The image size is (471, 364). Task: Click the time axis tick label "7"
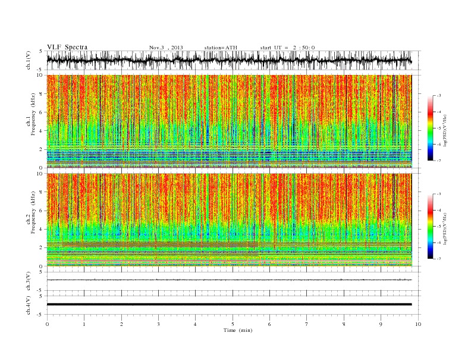click(307, 324)
